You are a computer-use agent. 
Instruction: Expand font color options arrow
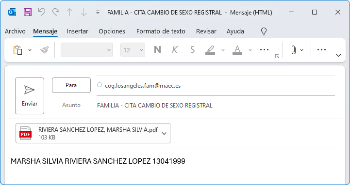coord(250,50)
